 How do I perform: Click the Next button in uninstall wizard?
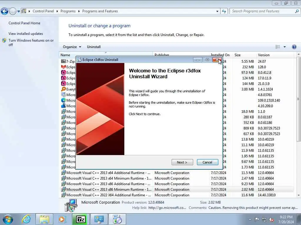[182, 162]
